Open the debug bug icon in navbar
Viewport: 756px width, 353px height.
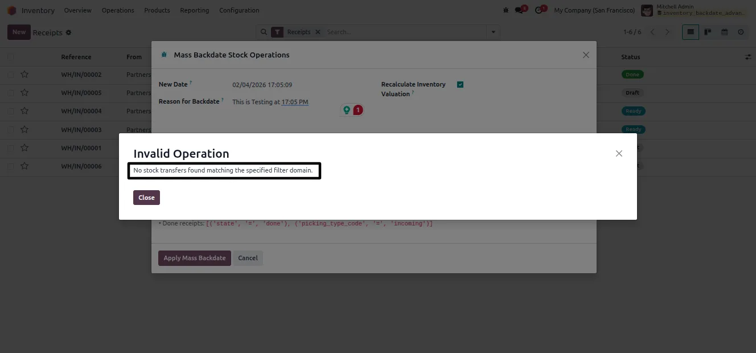[506, 10]
